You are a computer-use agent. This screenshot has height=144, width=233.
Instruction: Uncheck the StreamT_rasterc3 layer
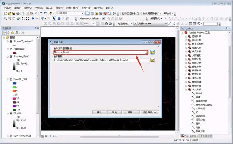[x=11, y=41]
